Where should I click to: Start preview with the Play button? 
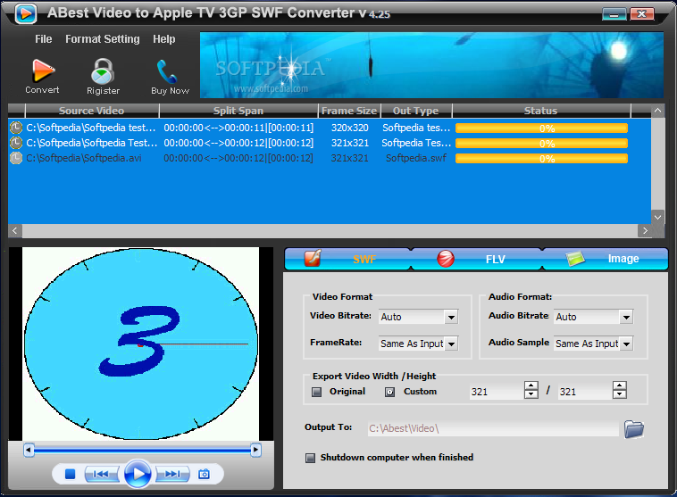click(x=138, y=474)
